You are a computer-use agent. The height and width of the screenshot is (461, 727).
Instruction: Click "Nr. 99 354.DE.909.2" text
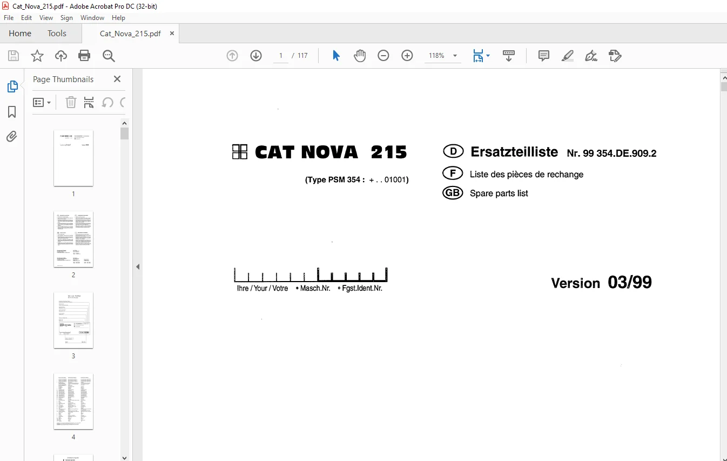pos(611,153)
